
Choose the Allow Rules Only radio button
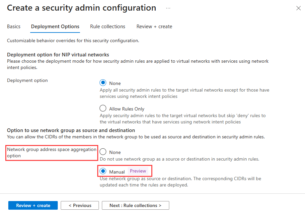[103, 108]
